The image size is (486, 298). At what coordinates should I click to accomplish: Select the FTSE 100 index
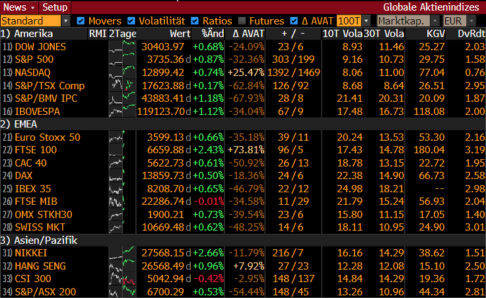[36, 150]
